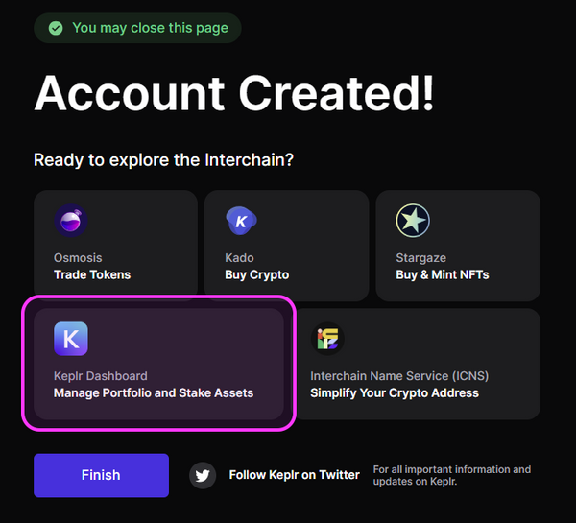Viewport: 576px width, 523px height.
Task: Click the Osmosis card title
Action: (78, 258)
